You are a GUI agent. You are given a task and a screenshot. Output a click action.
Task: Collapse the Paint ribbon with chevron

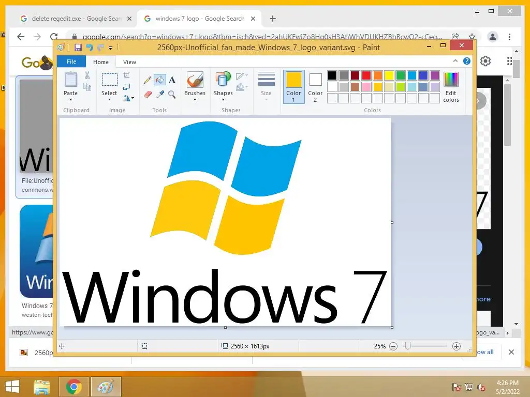455,61
